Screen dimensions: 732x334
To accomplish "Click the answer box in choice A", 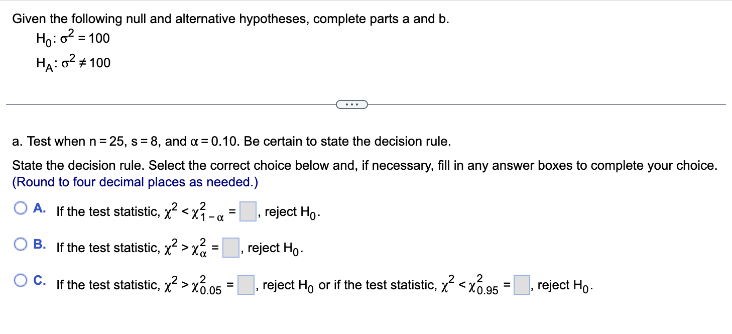I will pos(248,211).
